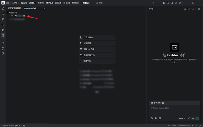Open the 文件(F) menu
This screenshot has height=127, width=203.
coord(15,3)
